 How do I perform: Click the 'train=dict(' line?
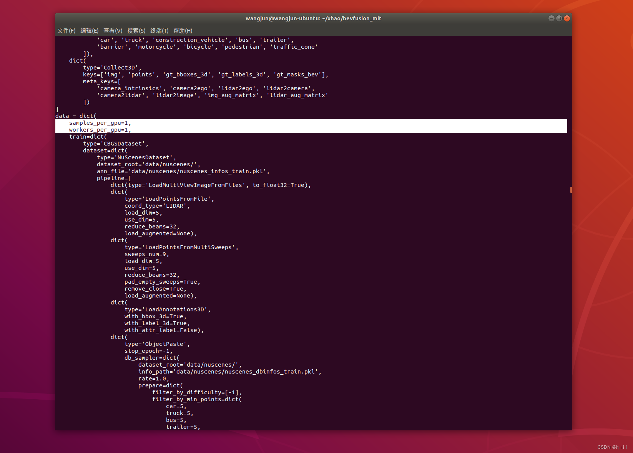tap(88, 137)
